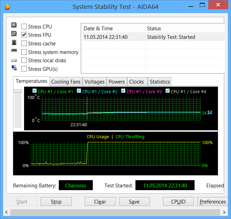Image resolution: width=231 pixels, height=219 pixels.
Task: Enable the Stress CPU checkbox
Action: click(24, 27)
